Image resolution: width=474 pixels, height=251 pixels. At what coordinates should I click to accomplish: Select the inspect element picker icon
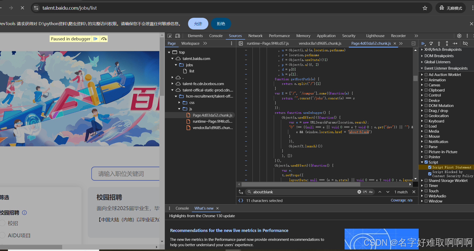(x=170, y=36)
